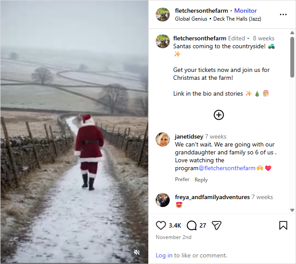Open the @fletchersonthefarm mention in the comment
The image size is (296, 264).
[x=227, y=168]
